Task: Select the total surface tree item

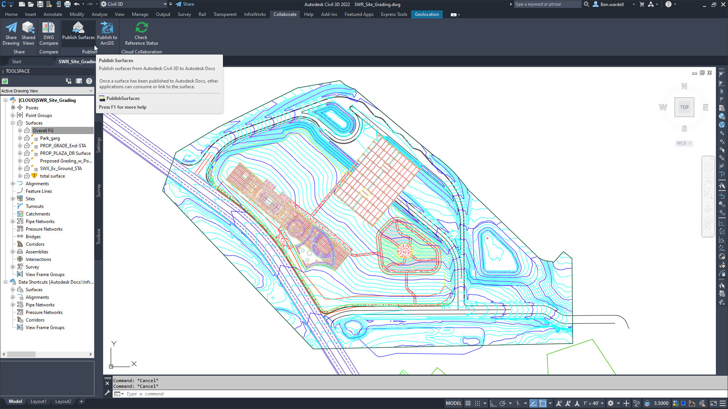Action: tap(52, 176)
